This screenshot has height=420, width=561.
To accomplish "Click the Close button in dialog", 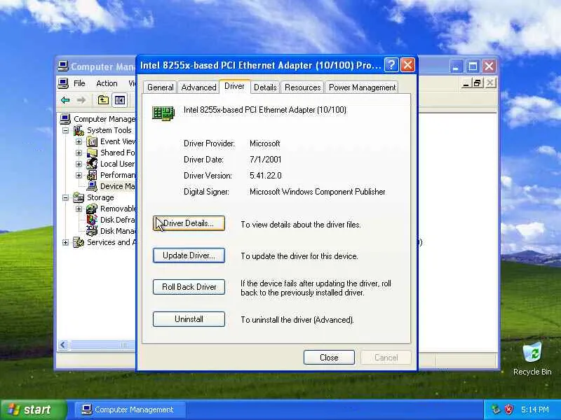I will coord(329,358).
